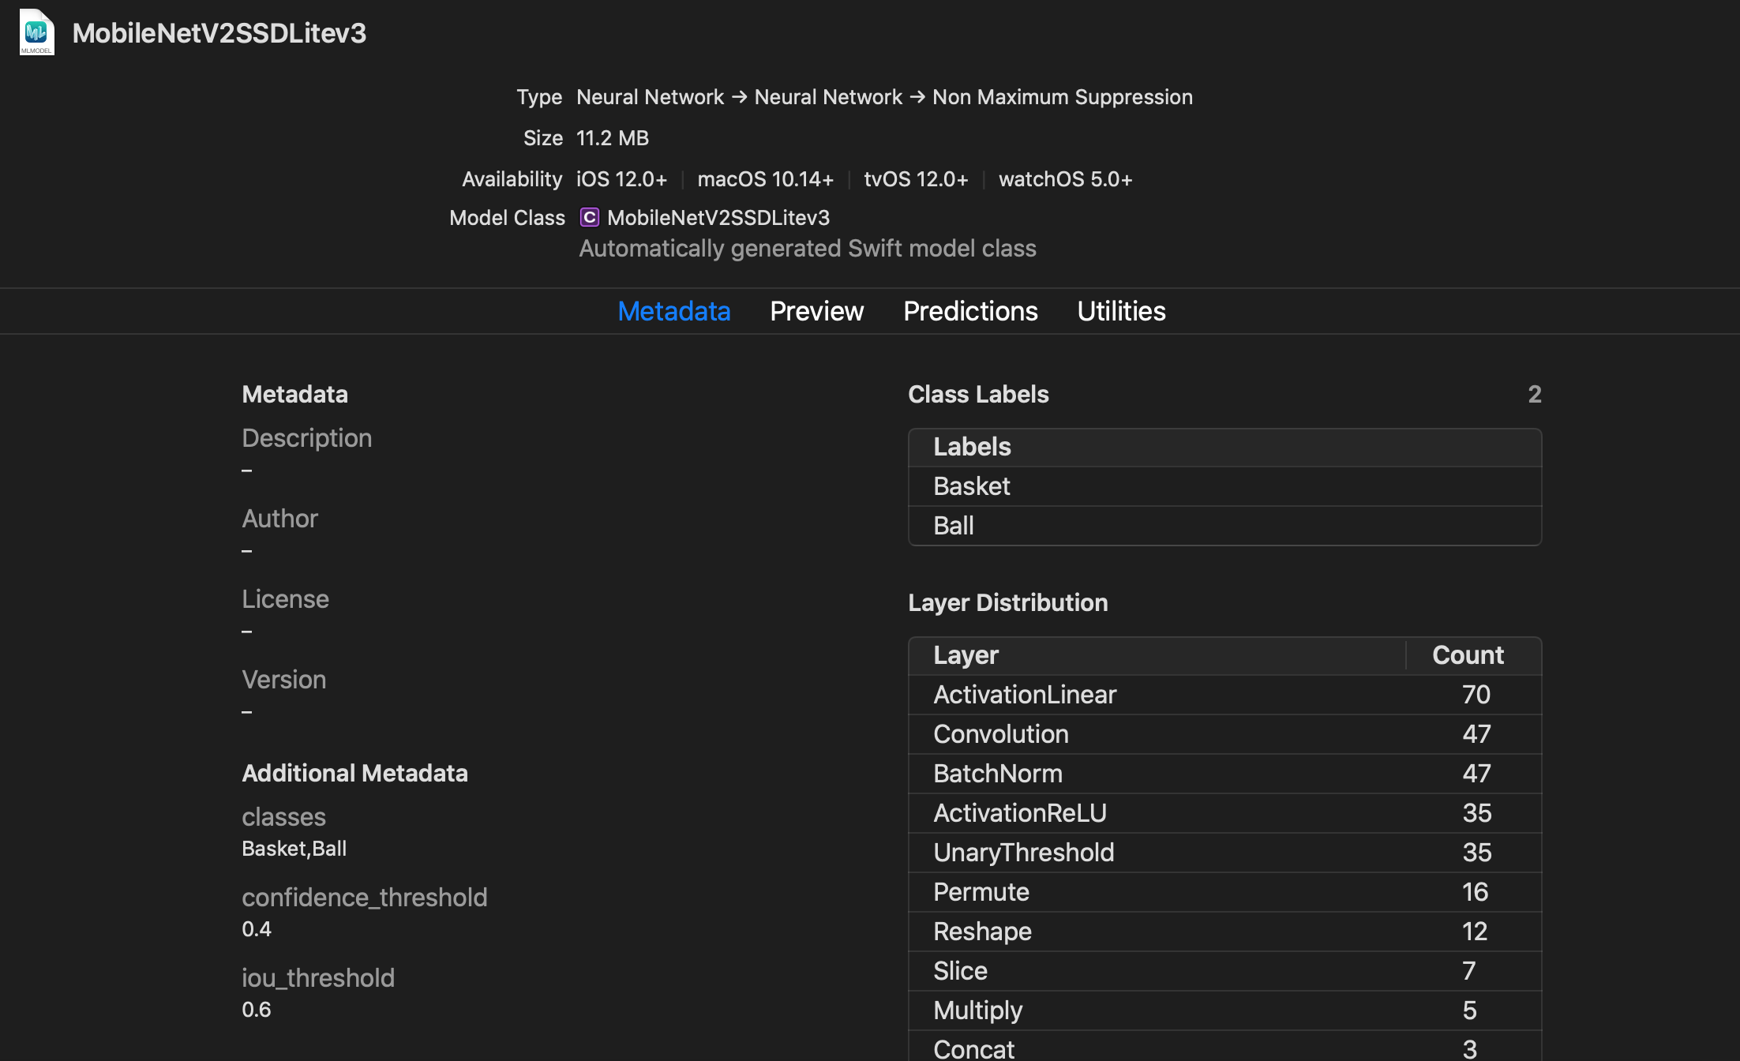Open the MobileNetV2SSDLitev3 generated model class
Image resolution: width=1740 pixels, height=1061 pixels.
tap(718, 218)
